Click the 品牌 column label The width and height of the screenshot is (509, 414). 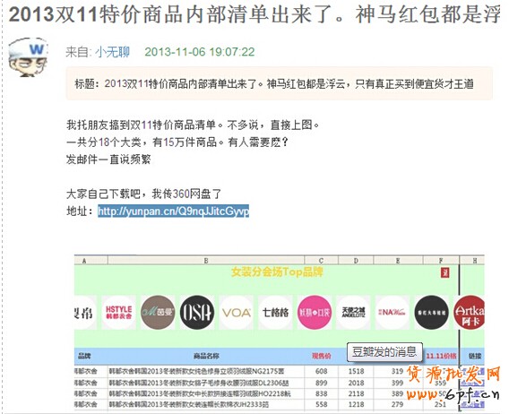(84, 356)
